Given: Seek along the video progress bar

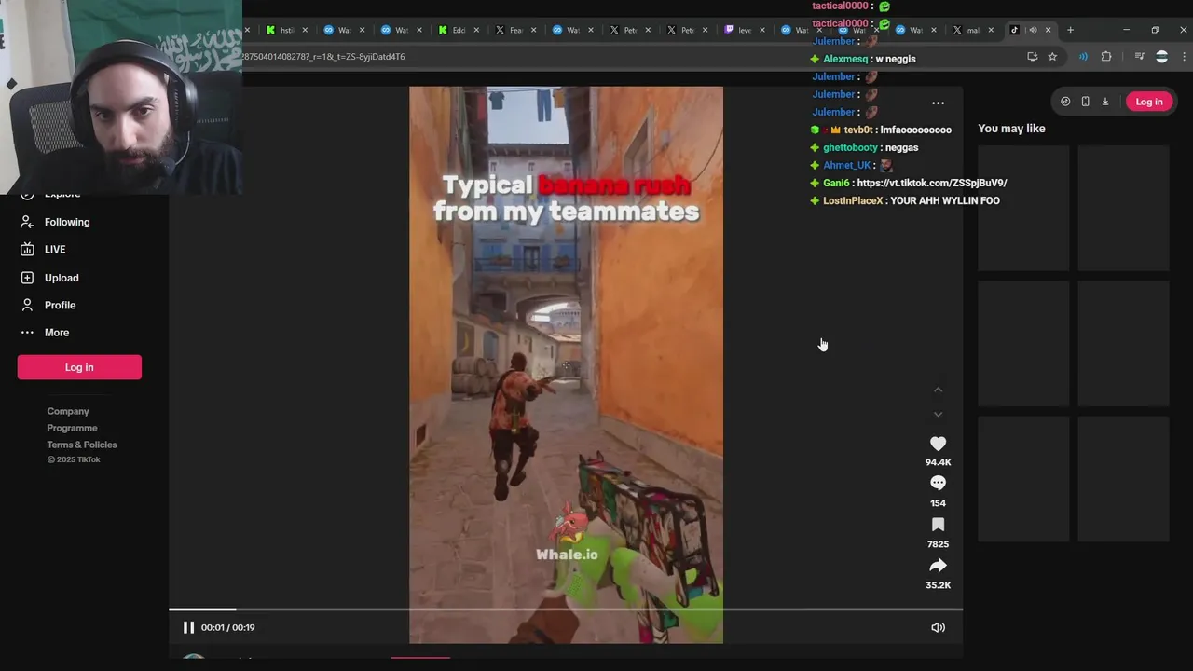Looking at the screenshot, I should coord(566,609).
